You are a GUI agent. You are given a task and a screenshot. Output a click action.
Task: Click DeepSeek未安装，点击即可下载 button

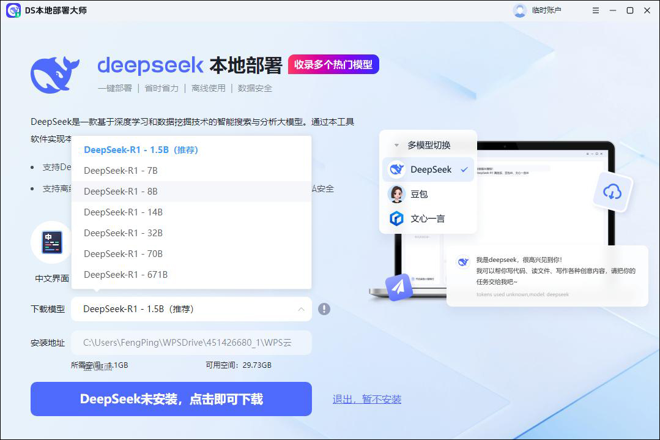tap(171, 398)
